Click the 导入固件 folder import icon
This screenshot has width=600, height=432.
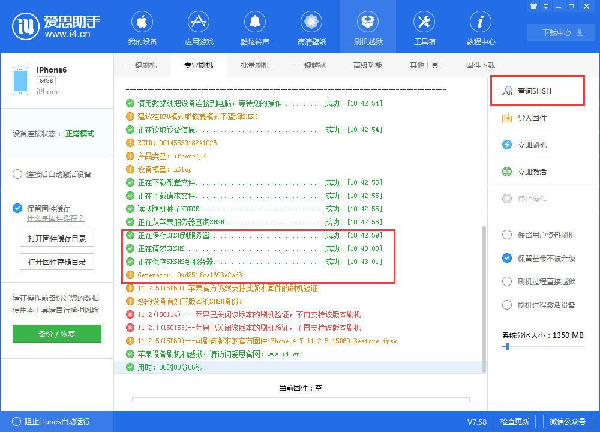click(x=507, y=118)
